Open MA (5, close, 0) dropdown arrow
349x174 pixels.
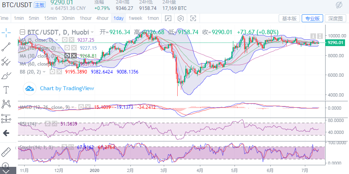point(56,40)
